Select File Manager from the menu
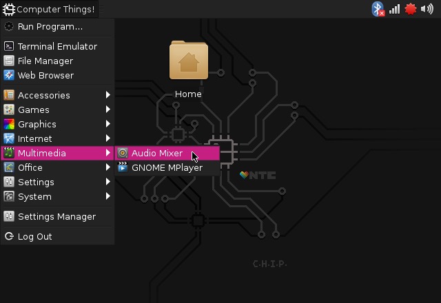 [45, 61]
